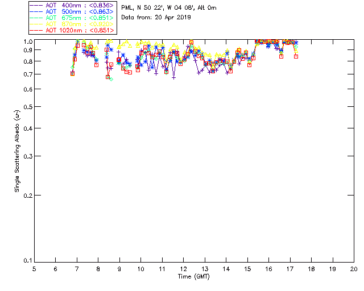Click the AOT 500nm legend entry
The height and width of the screenshot is (291, 364).
pos(72,11)
